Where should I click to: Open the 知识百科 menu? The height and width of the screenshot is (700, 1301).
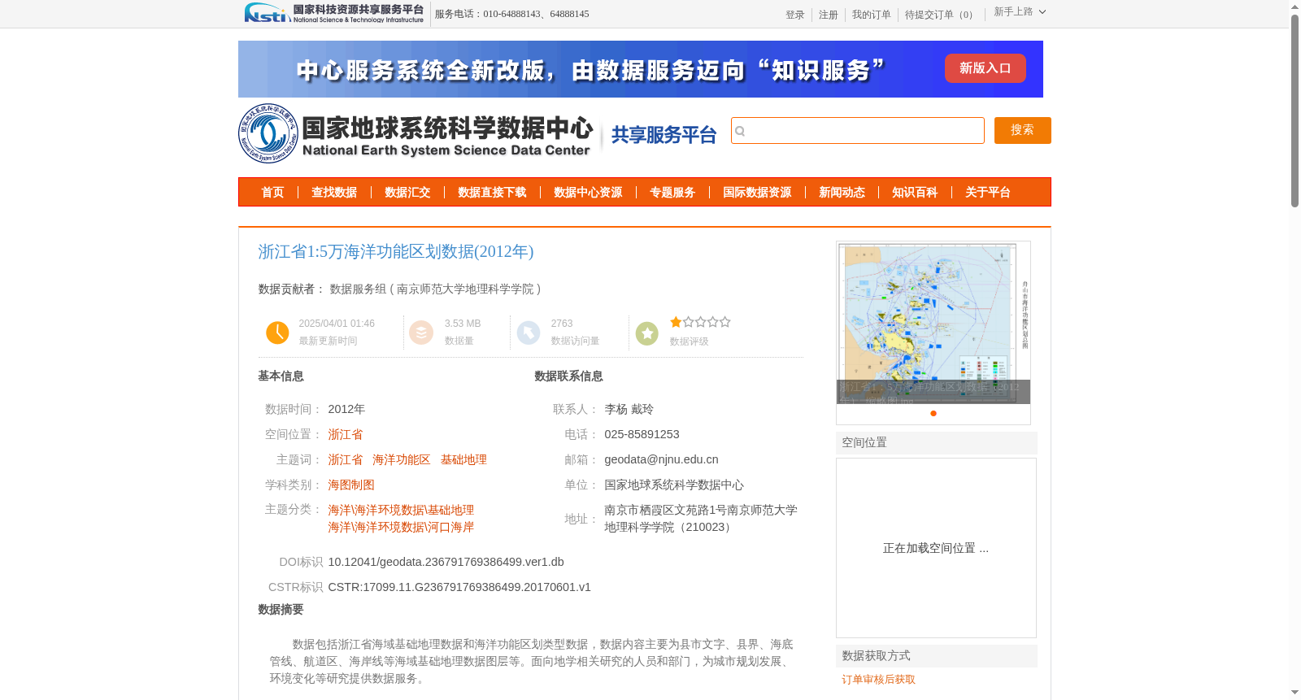coord(915,192)
